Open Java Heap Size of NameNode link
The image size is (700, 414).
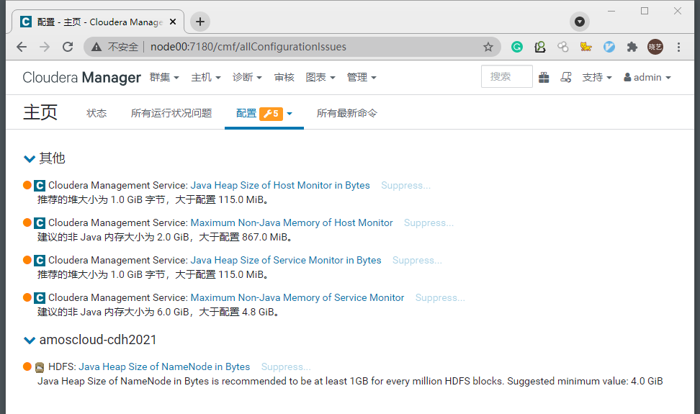point(164,366)
